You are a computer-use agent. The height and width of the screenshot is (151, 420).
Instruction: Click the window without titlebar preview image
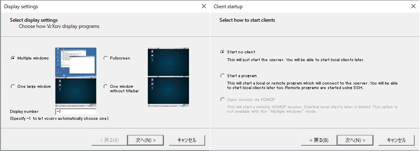pyautogui.click(x=168, y=92)
